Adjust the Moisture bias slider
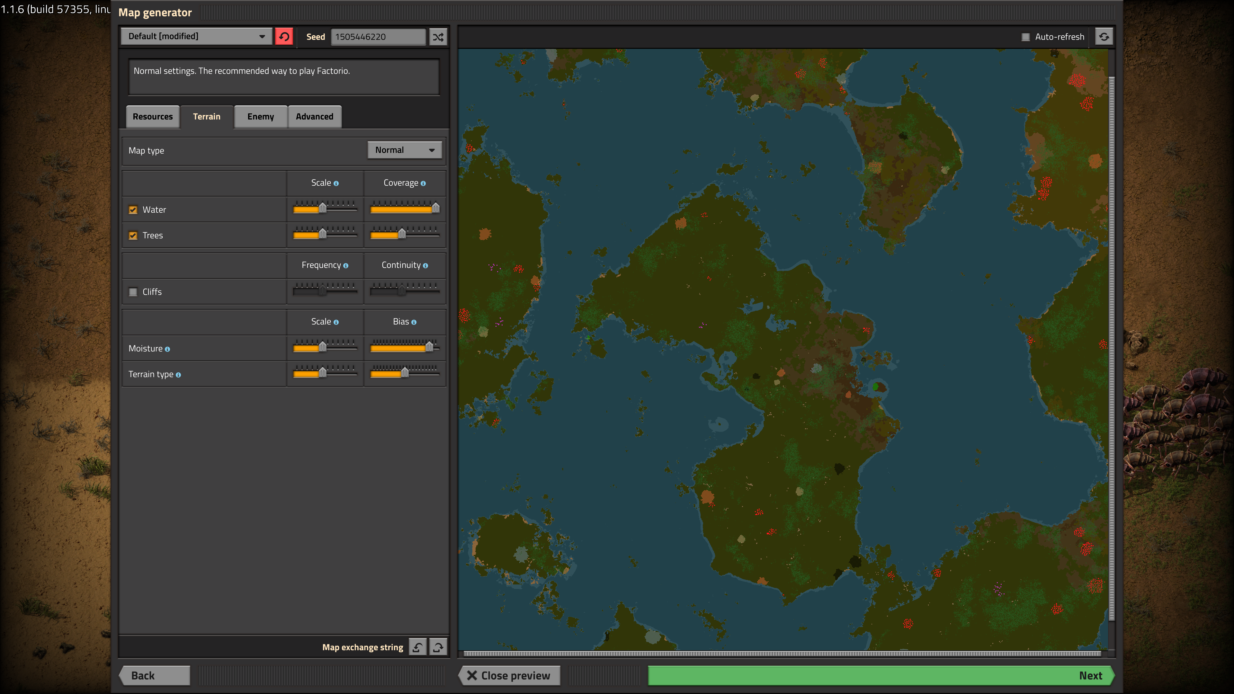This screenshot has height=694, width=1234. click(x=405, y=347)
